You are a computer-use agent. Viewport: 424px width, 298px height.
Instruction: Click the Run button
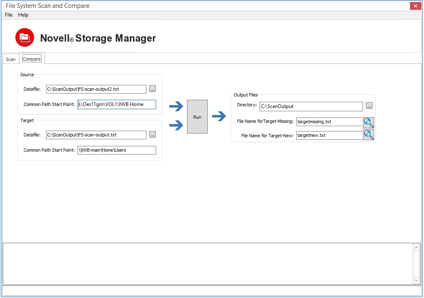197,117
